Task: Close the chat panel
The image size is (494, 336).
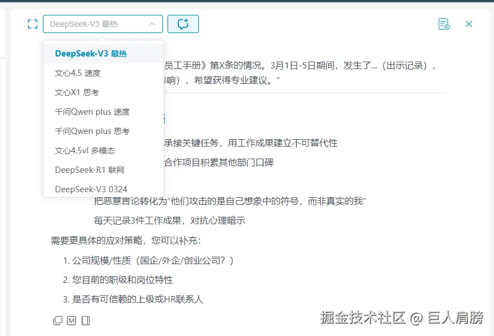Action: pyautogui.click(x=469, y=24)
